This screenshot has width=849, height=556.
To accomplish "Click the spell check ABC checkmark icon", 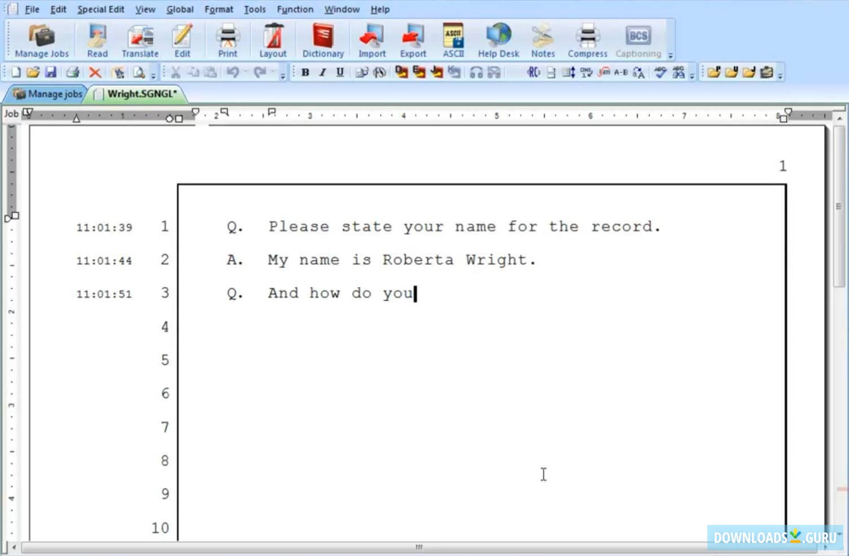I will [660, 72].
